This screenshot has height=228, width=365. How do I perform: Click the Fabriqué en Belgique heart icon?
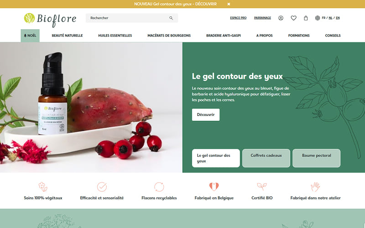214,187
